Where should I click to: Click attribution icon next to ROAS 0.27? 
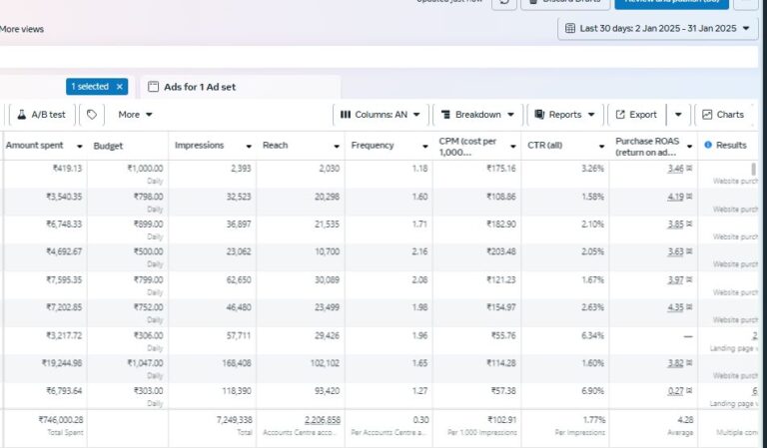(x=689, y=391)
